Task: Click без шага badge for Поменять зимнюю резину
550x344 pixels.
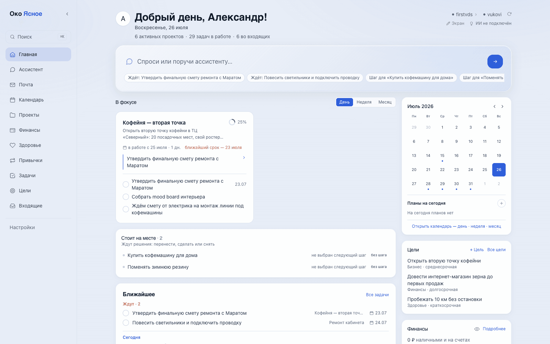Action: click(x=379, y=267)
